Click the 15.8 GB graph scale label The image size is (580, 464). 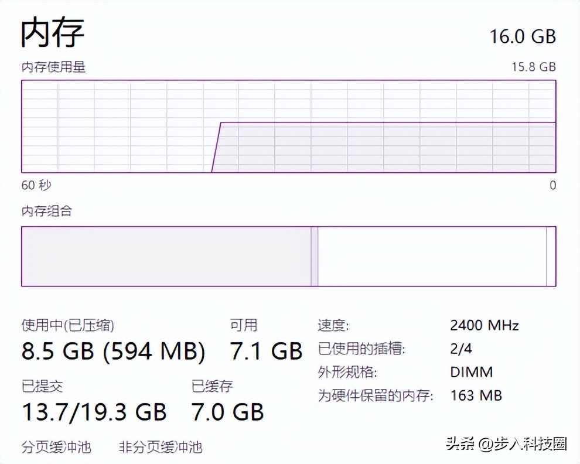533,67
